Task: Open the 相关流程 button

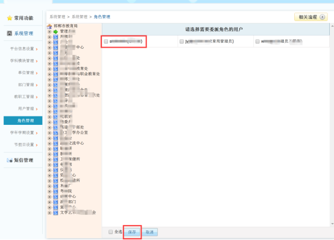Action: pyautogui.click(x=311, y=17)
